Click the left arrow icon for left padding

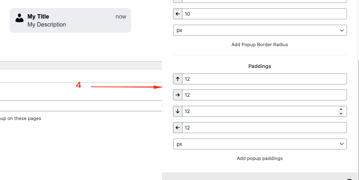tap(178, 128)
